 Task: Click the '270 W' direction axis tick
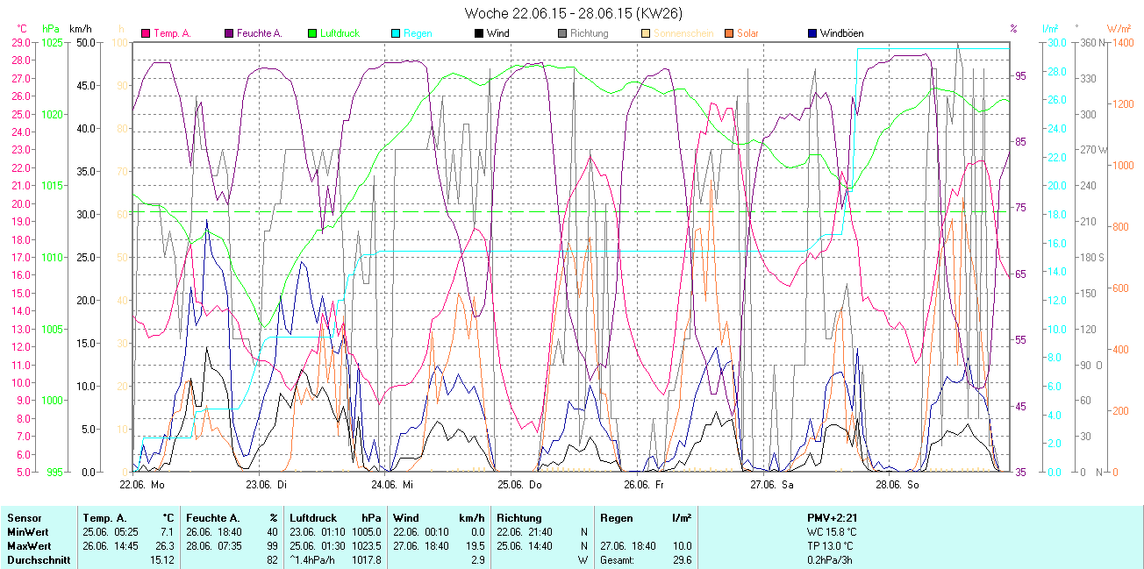(1092, 150)
